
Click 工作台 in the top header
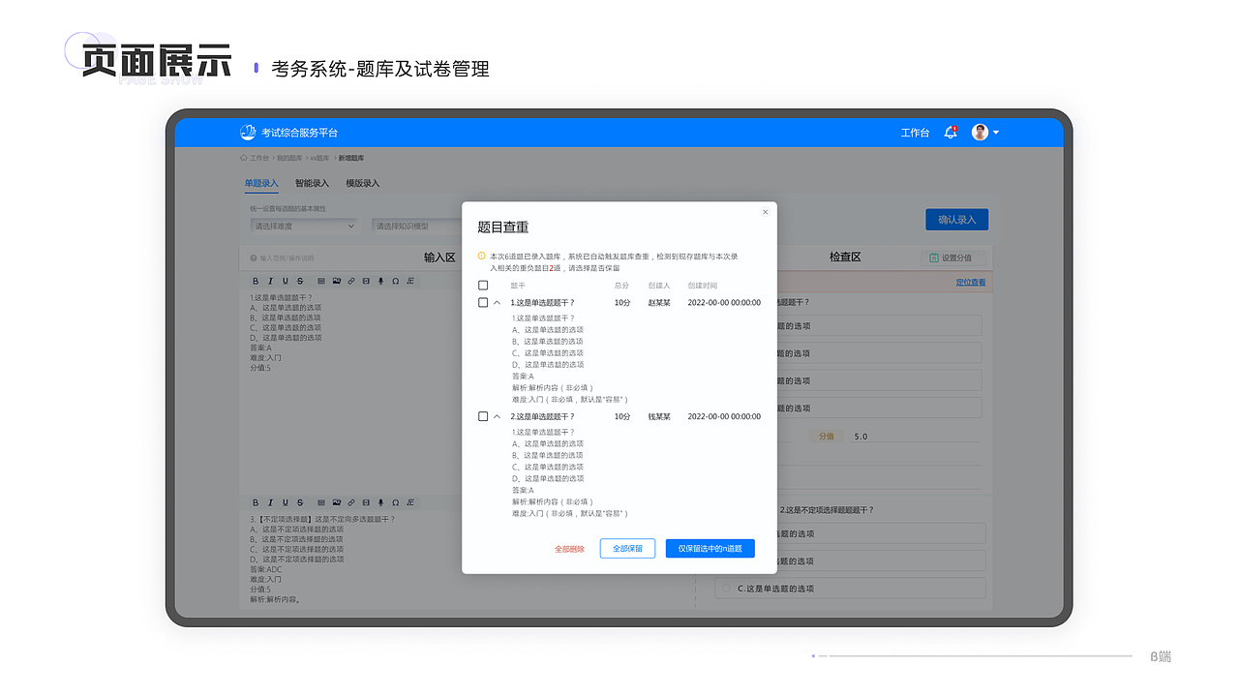tap(915, 133)
